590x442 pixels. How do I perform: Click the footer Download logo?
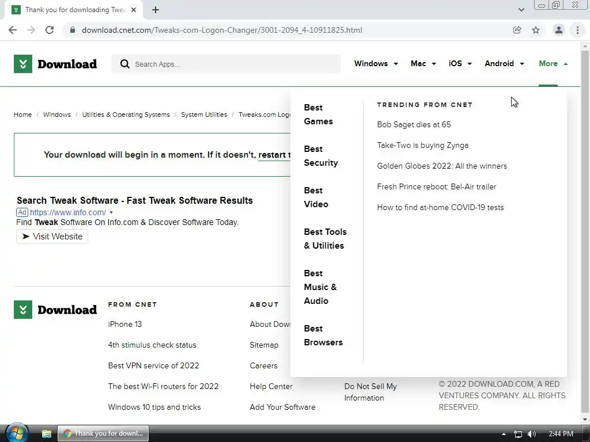click(55, 309)
